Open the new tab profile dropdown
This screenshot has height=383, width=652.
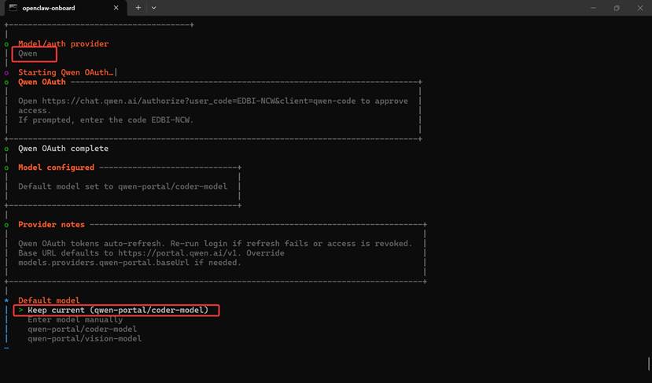[x=154, y=8]
